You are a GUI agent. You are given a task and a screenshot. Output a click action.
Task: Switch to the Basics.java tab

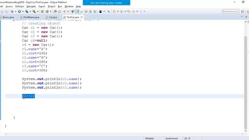click(x=7, y=17)
